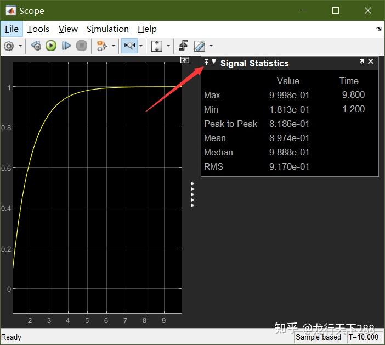Collapse the Signal Statistics panel triangle
The width and height of the screenshot is (385, 345).
[214, 62]
